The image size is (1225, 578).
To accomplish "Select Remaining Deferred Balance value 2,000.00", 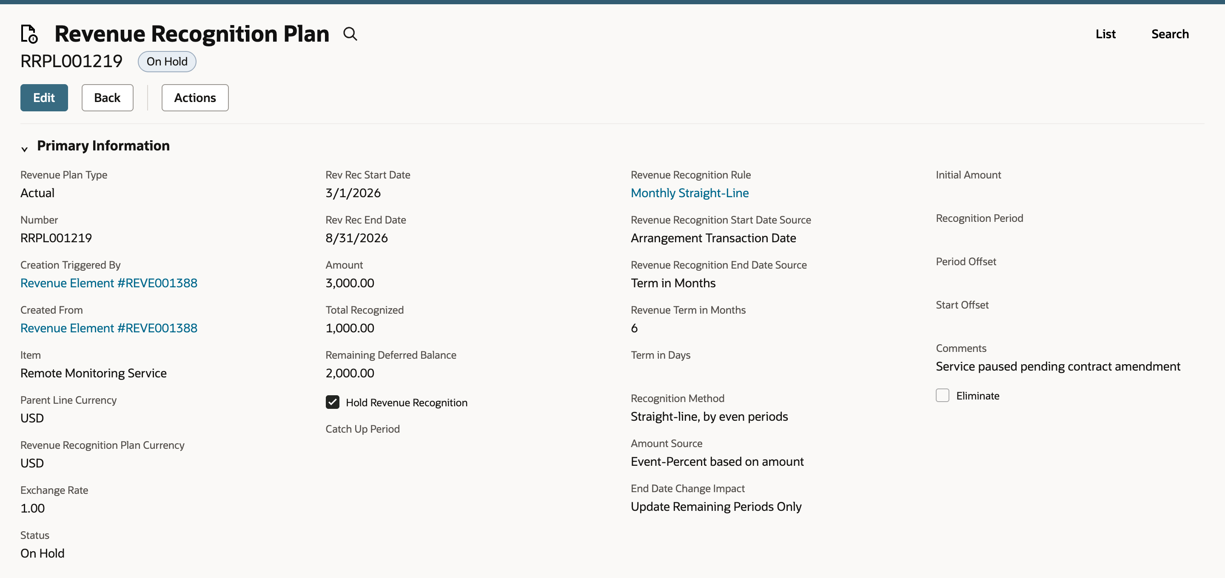I will [350, 374].
